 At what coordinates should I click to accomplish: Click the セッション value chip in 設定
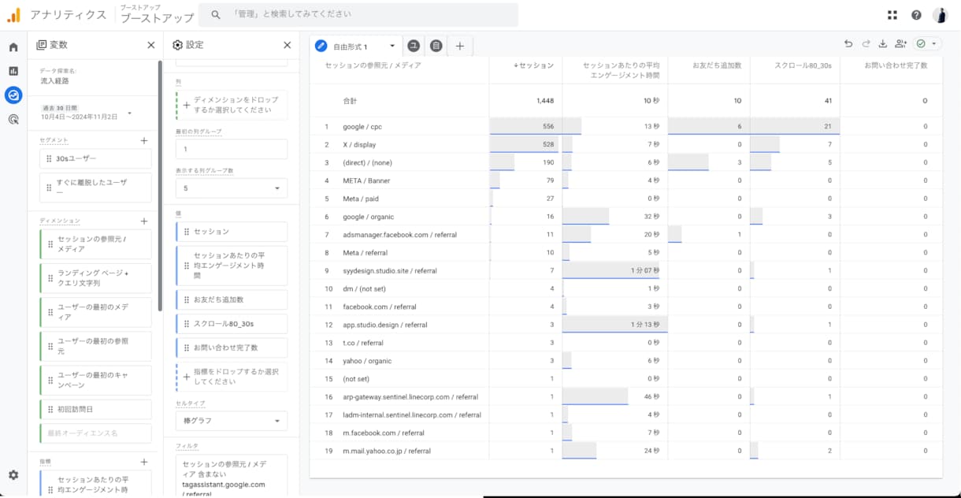[232, 232]
